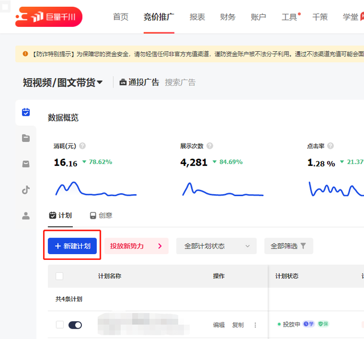Click the more options dots in plan row
Screen dimensions: 364x339
[x=255, y=325]
